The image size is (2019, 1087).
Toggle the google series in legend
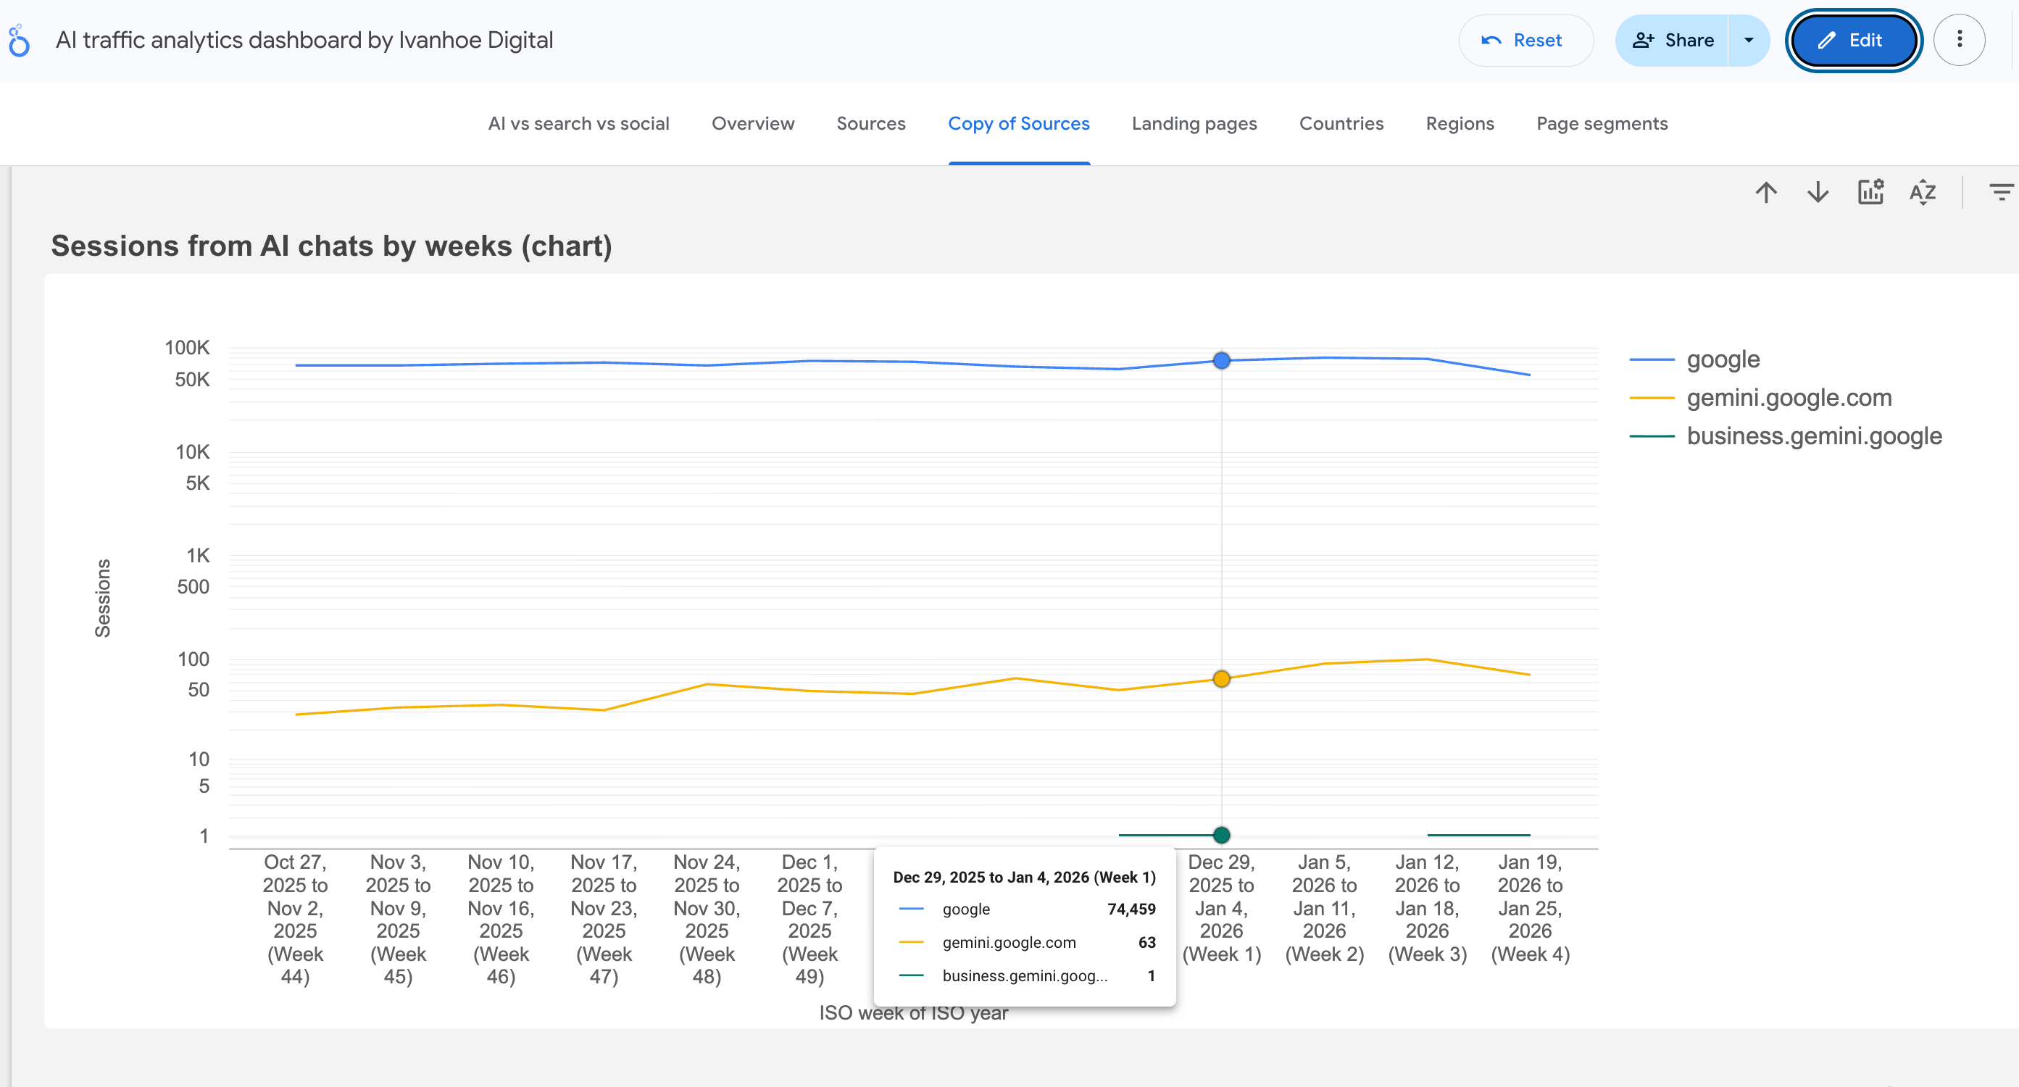1723,359
